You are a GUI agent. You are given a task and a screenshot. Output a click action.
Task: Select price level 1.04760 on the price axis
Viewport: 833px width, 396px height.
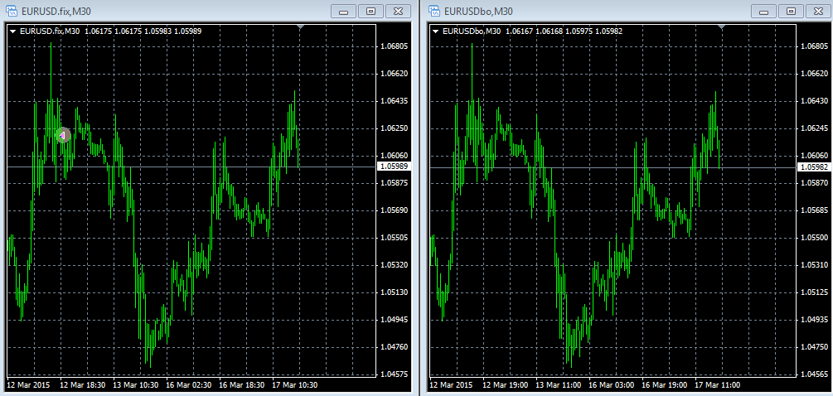[395, 346]
